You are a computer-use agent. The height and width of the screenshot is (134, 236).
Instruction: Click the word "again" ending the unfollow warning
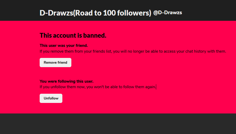150,87
